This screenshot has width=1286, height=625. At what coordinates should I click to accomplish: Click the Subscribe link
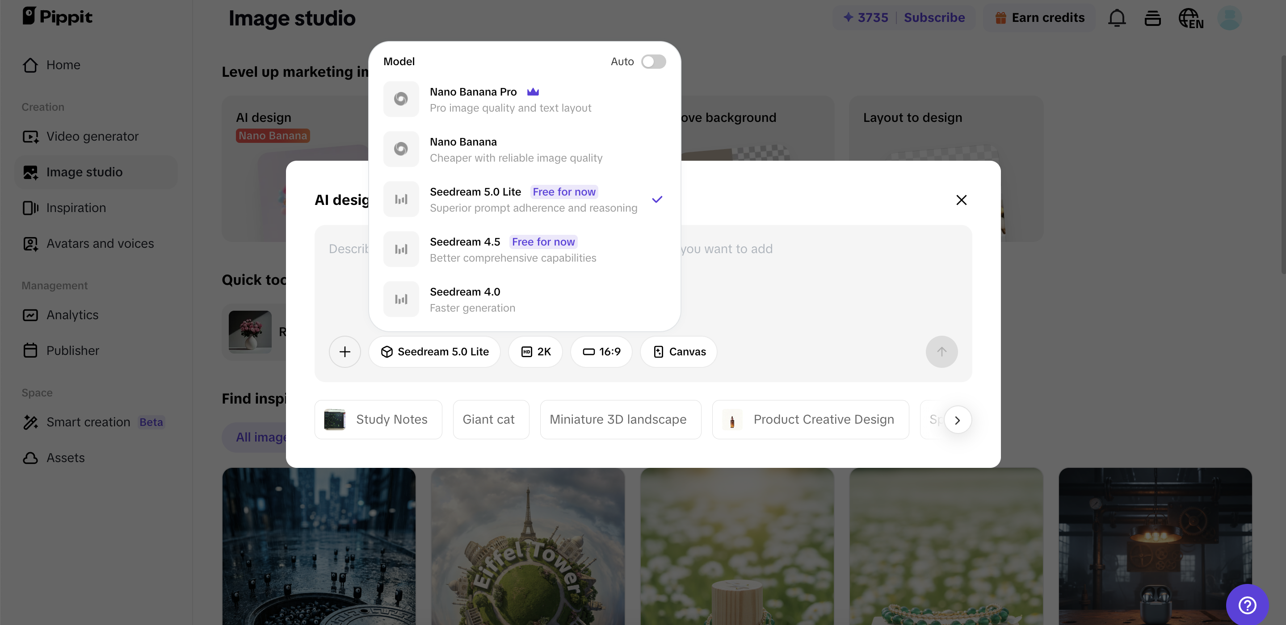[934, 17]
